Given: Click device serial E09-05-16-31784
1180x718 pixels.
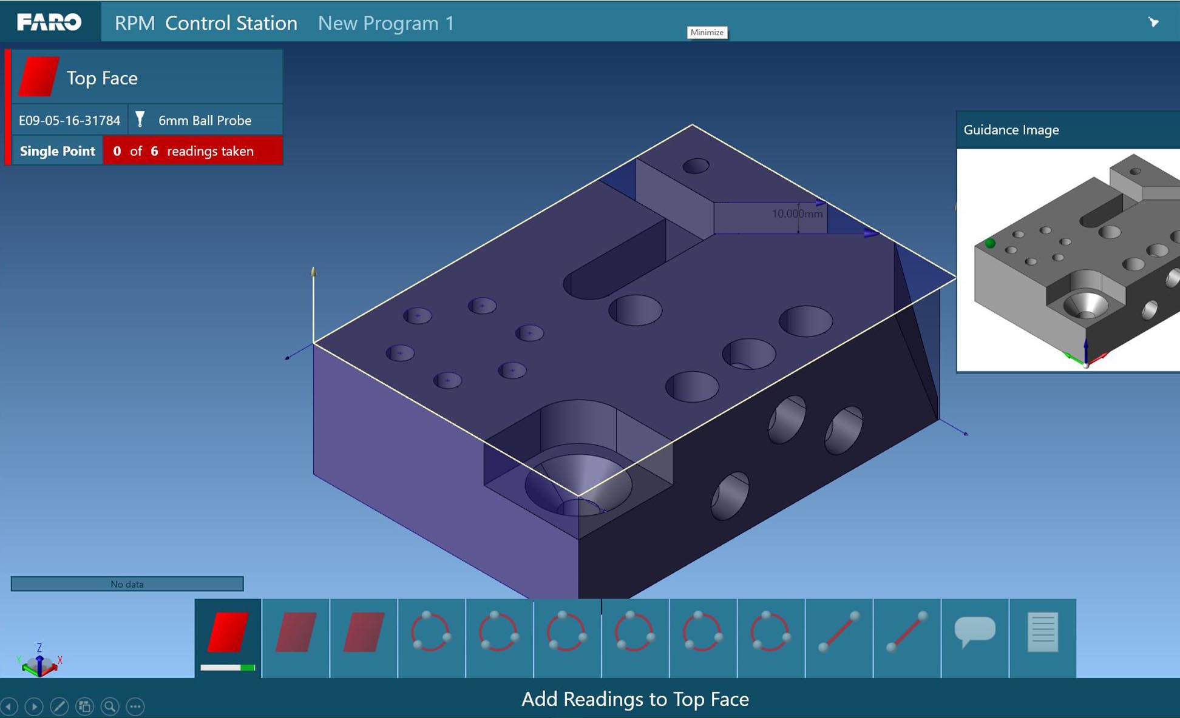Looking at the screenshot, I should (x=69, y=120).
